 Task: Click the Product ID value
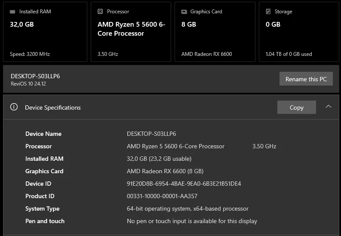[162, 196]
